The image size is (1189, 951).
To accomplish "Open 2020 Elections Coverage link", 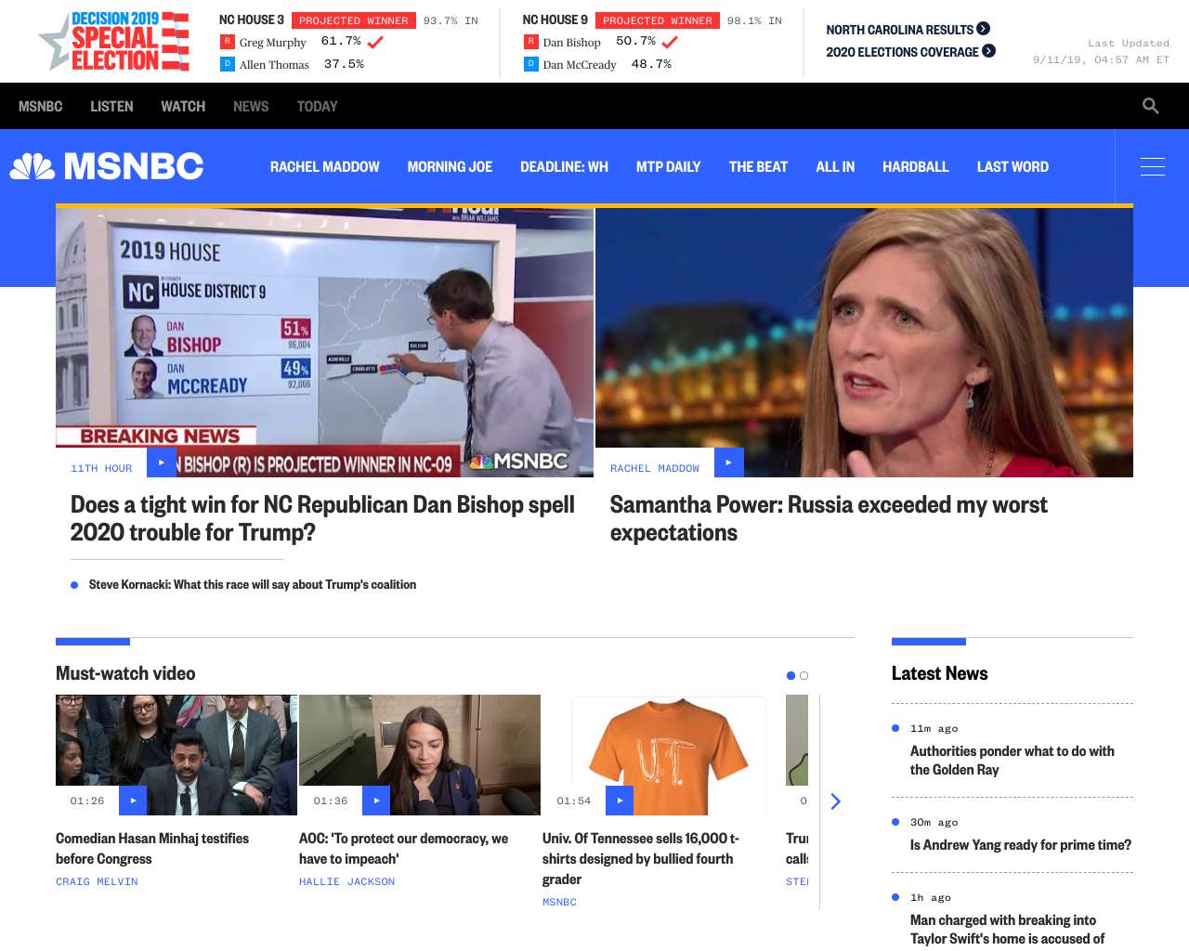I will coord(902,52).
